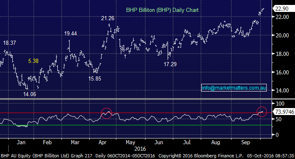Click the 05-Oct-2016 08:57:35 timestamp

(x=270, y=156)
